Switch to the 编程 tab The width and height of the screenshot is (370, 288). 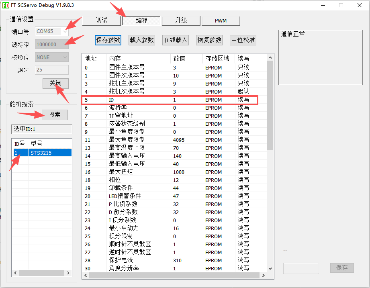point(141,20)
